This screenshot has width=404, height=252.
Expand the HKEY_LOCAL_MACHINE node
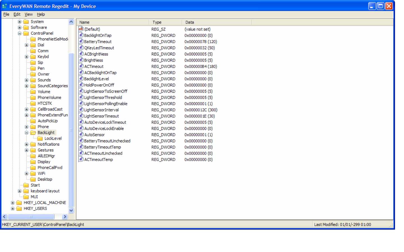(12, 203)
